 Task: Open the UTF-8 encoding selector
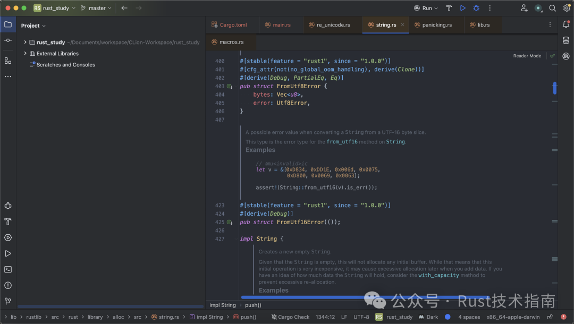click(x=361, y=317)
